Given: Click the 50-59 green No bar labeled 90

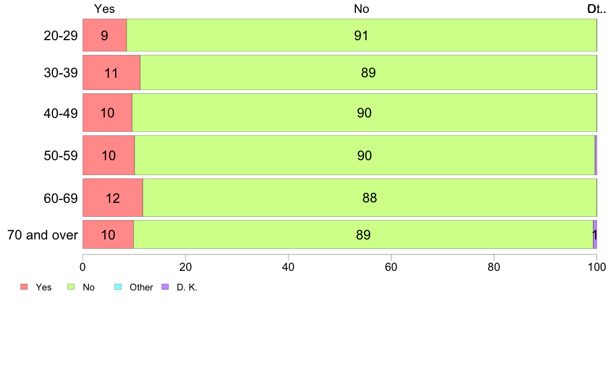Looking at the screenshot, I should [x=365, y=156].
